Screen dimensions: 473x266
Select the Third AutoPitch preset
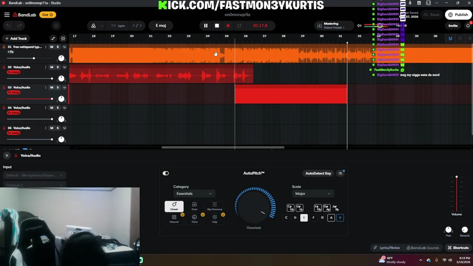click(194, 219)
